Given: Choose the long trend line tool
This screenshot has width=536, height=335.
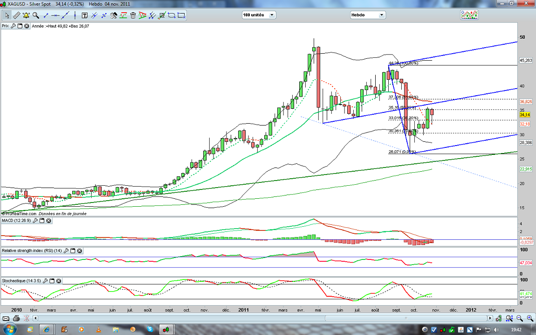Looking at the screenshot, I should (x=65, y=15).
